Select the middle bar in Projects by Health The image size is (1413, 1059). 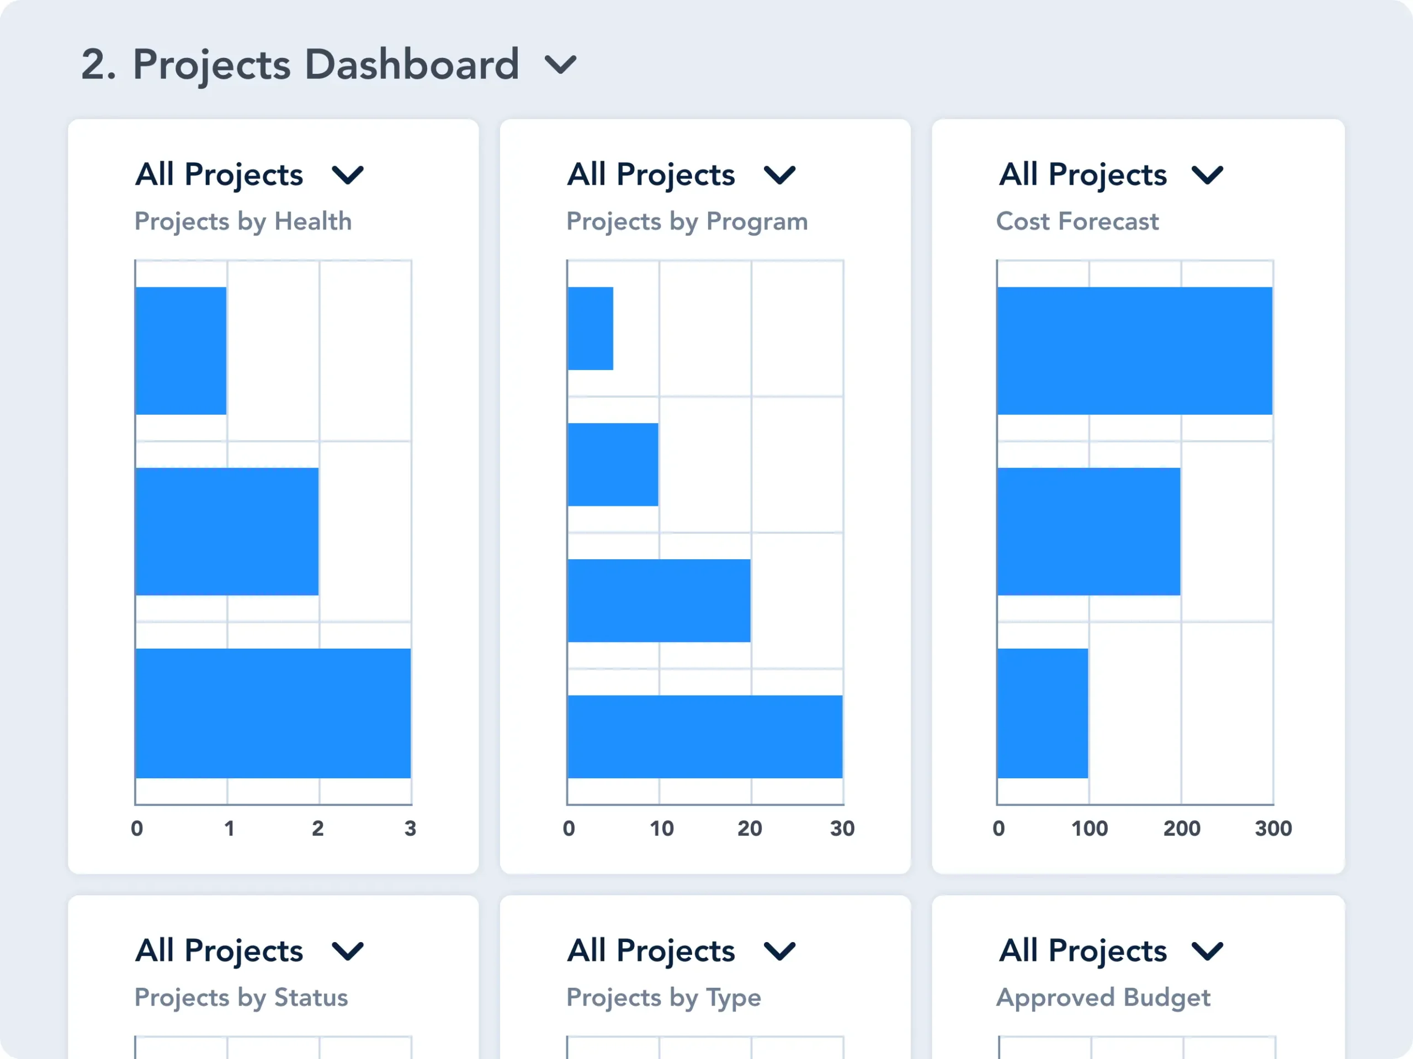coord(227,531)
